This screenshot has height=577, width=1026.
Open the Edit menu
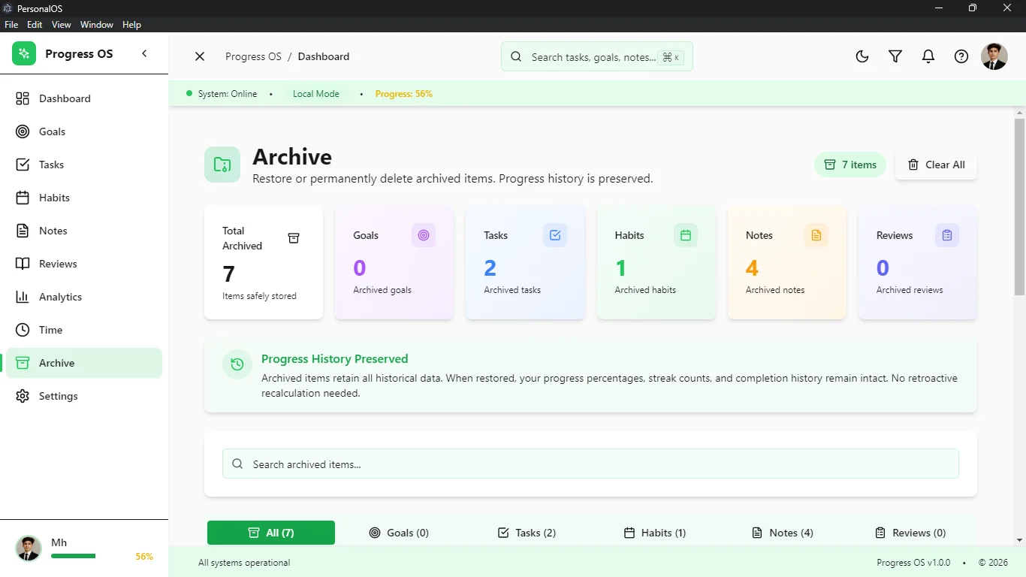point(35,25)
